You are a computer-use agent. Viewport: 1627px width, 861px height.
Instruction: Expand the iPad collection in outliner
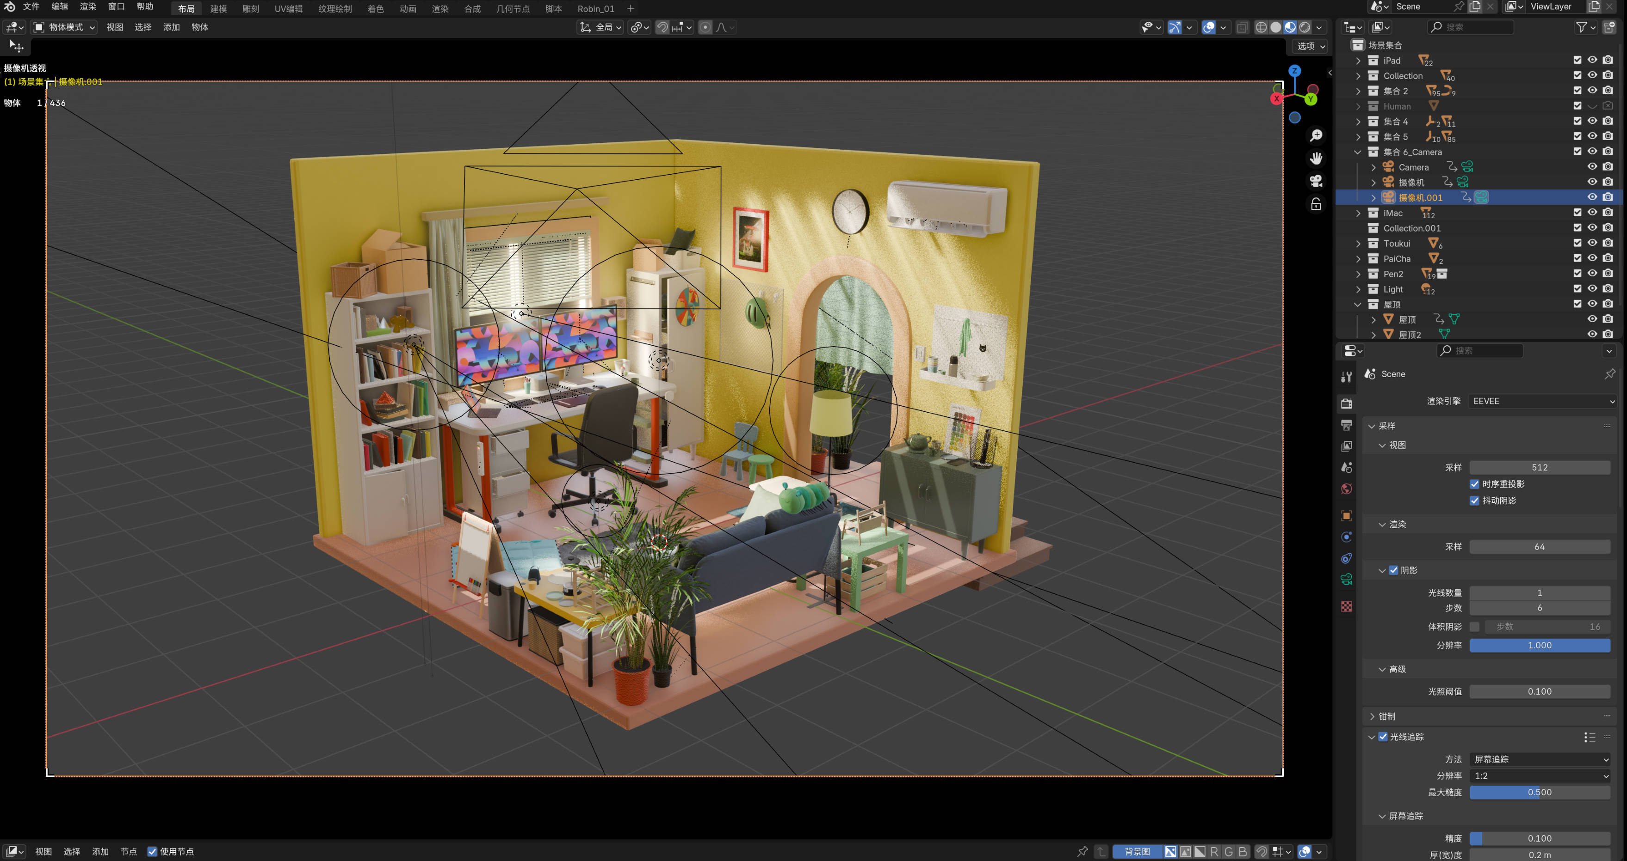[1358, 61]
